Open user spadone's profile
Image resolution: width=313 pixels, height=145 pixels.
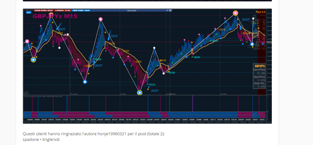coord(31,139)
